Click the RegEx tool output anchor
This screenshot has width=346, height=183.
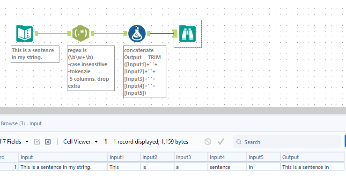pos(93,34)
